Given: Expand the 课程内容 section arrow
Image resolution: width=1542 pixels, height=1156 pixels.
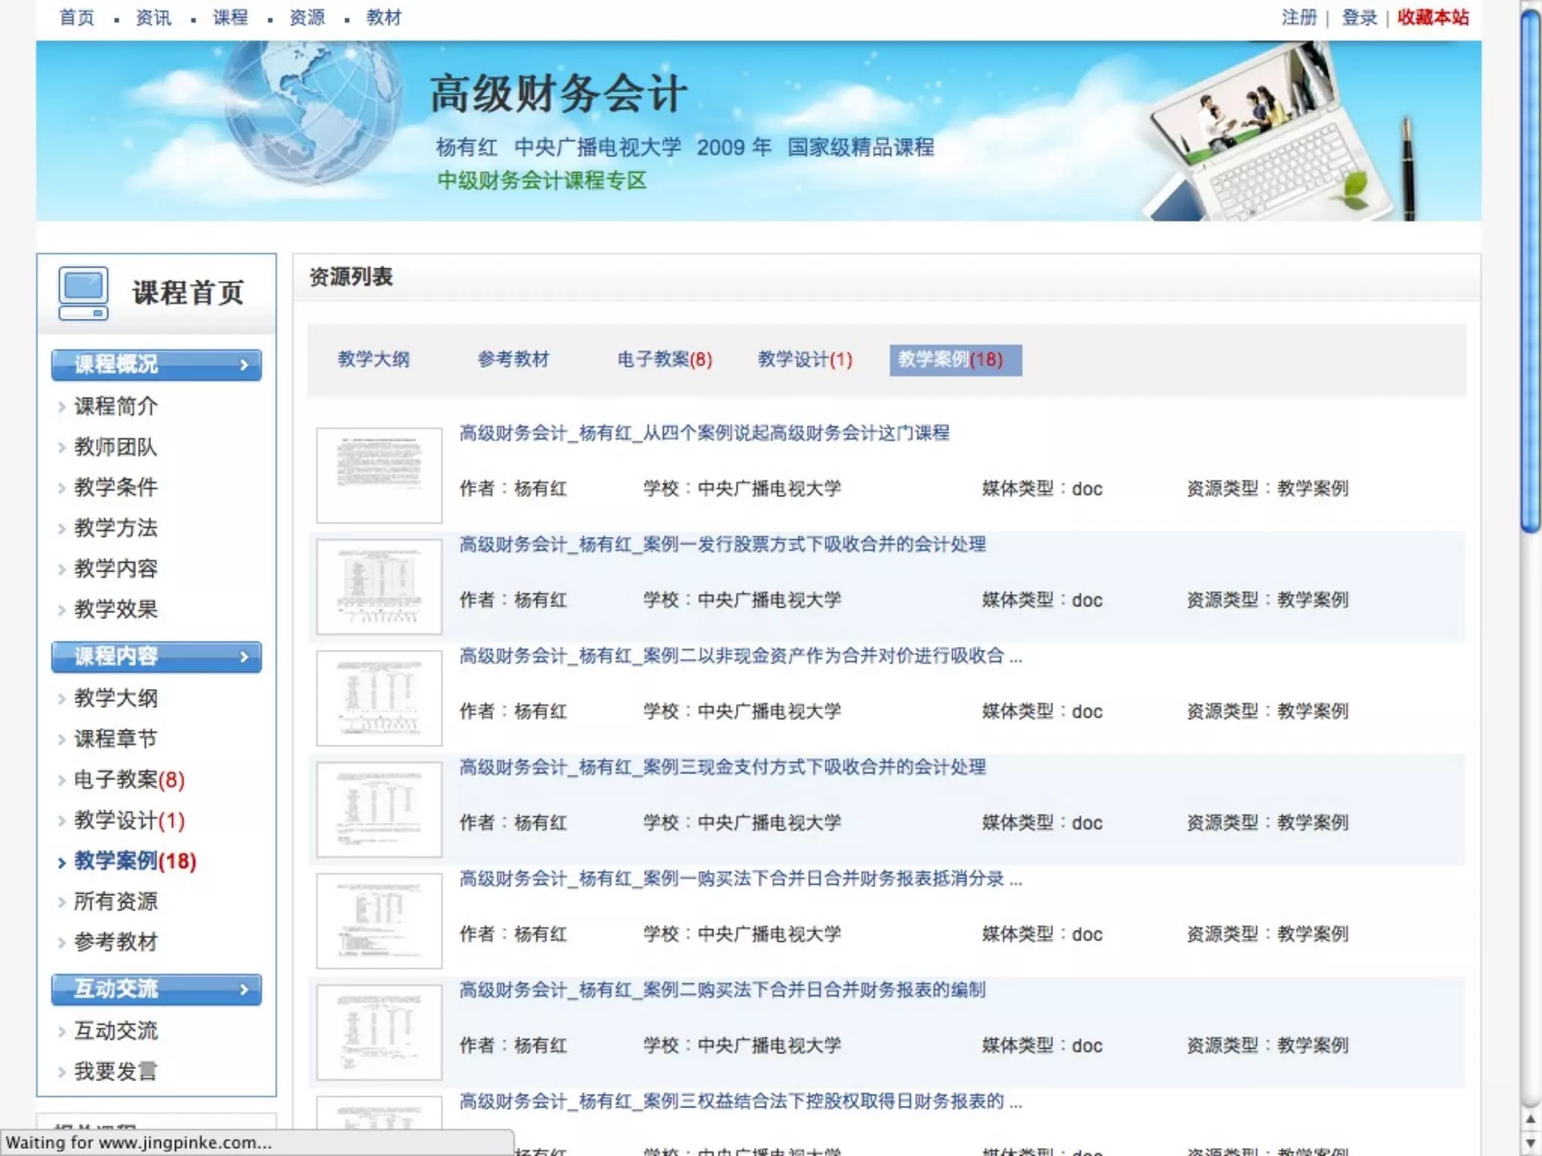Looking at the screenshot, I should [244, 657].
